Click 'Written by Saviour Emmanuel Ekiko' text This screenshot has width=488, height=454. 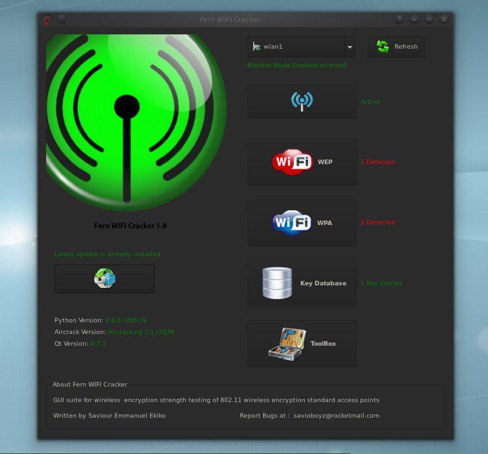pyautogui.click(x=109, y=416)
